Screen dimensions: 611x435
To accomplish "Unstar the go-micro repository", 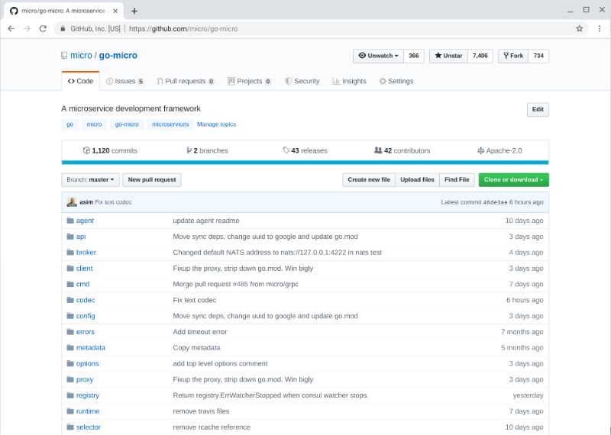I will point(448,56).
